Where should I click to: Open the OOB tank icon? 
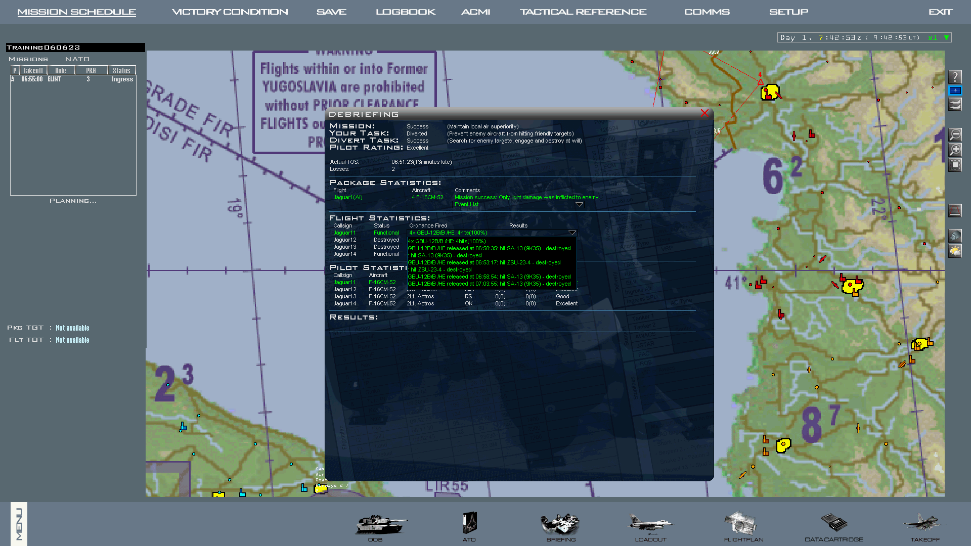[381, 525]
